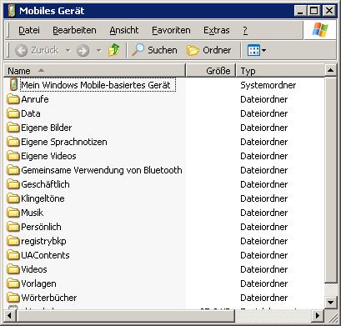Open the Zurück history dropdown arrow

pos(68,51)
